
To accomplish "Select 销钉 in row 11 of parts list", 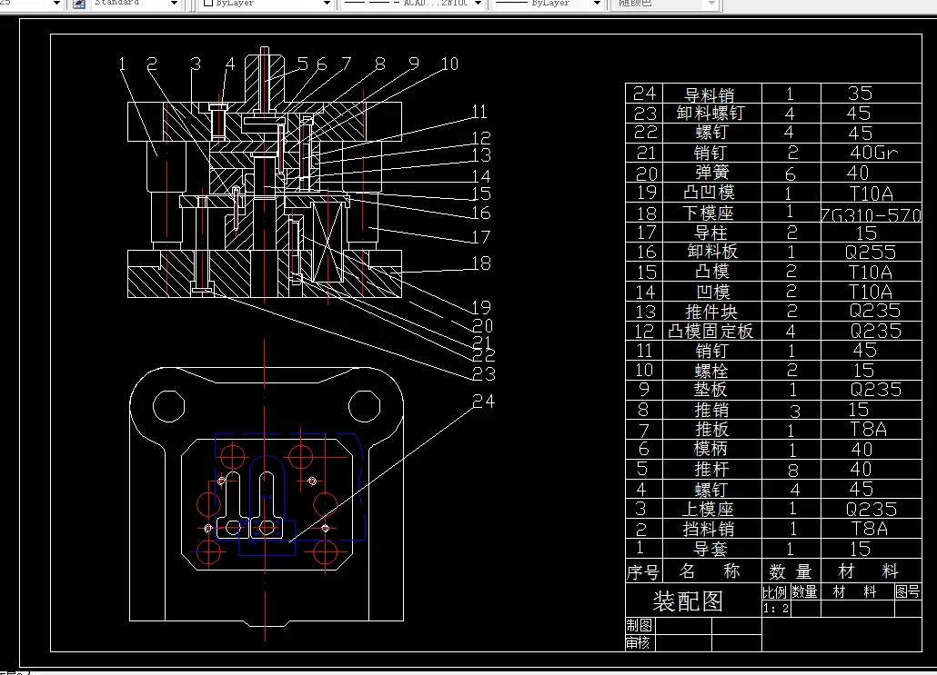I will point(711,351).
